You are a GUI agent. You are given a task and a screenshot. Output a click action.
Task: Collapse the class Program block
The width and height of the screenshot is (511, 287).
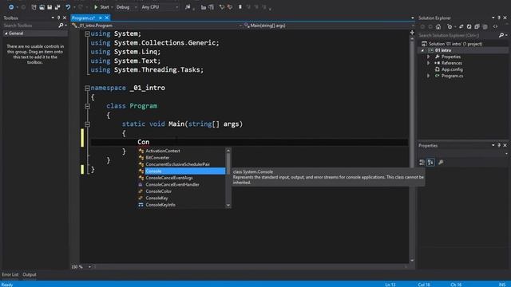(x=87, y=106)
